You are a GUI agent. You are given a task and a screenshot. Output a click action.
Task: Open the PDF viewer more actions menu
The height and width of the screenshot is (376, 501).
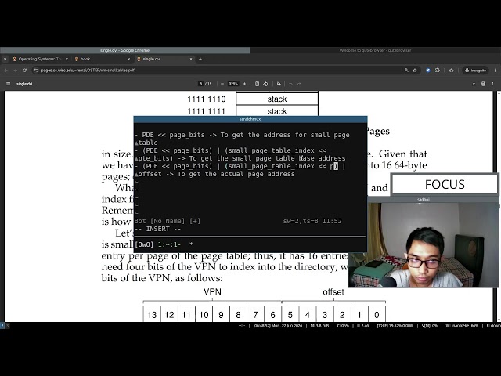click(492, 84)
